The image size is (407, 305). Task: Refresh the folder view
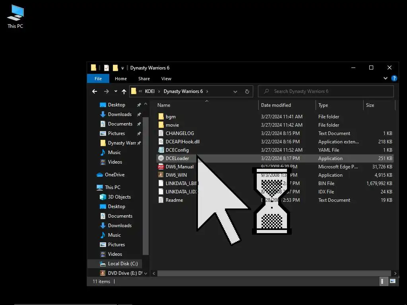click(247, 92)
